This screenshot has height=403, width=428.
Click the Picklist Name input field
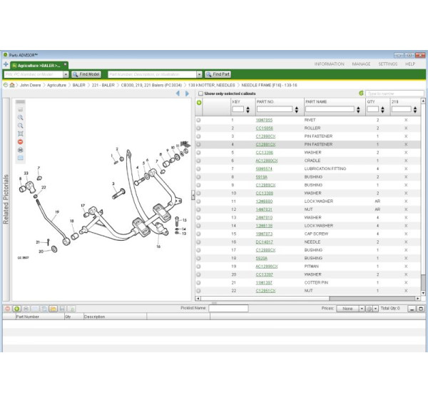tap(228, 309)
